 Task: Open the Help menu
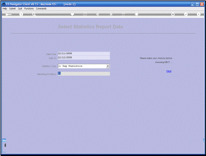(x=5, y=8)
